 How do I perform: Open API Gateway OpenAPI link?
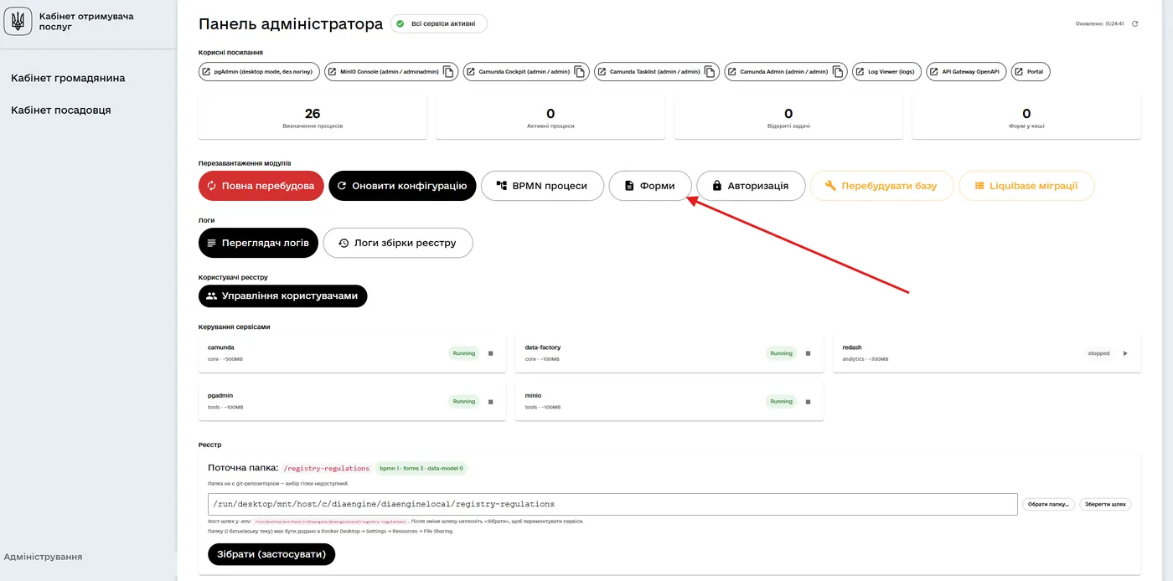coord(966,72)
